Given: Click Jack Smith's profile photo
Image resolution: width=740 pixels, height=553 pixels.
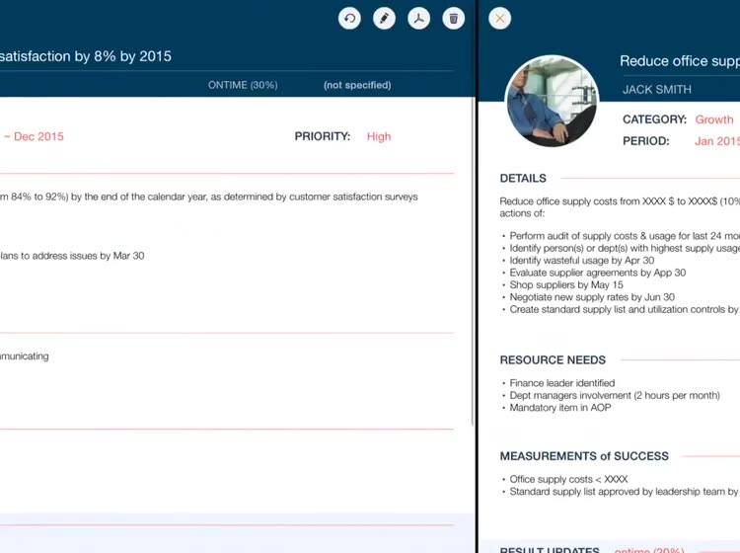Looking at the screenshot, I should point(552,101).
